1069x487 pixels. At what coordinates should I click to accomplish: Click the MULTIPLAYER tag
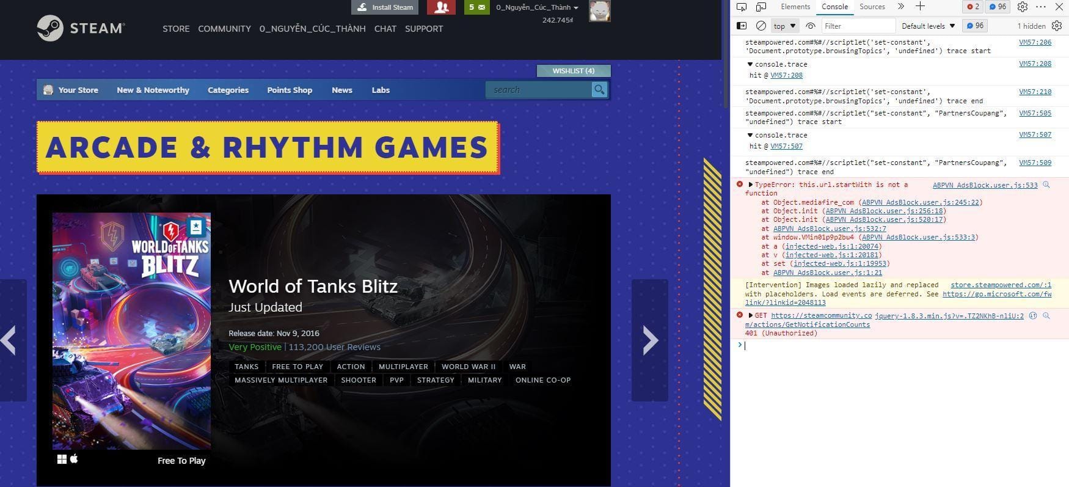(403, 367)
